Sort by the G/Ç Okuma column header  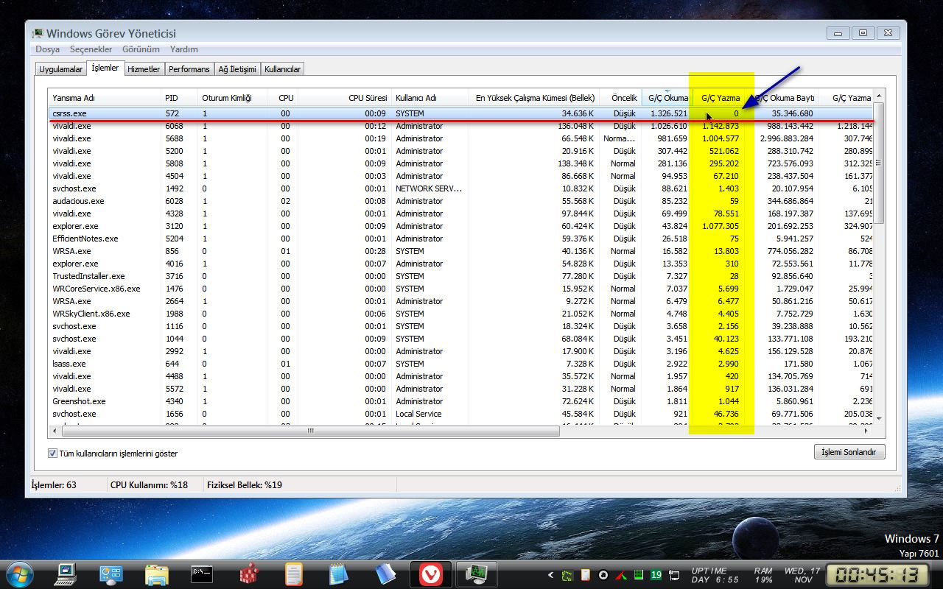click(667, 98)
